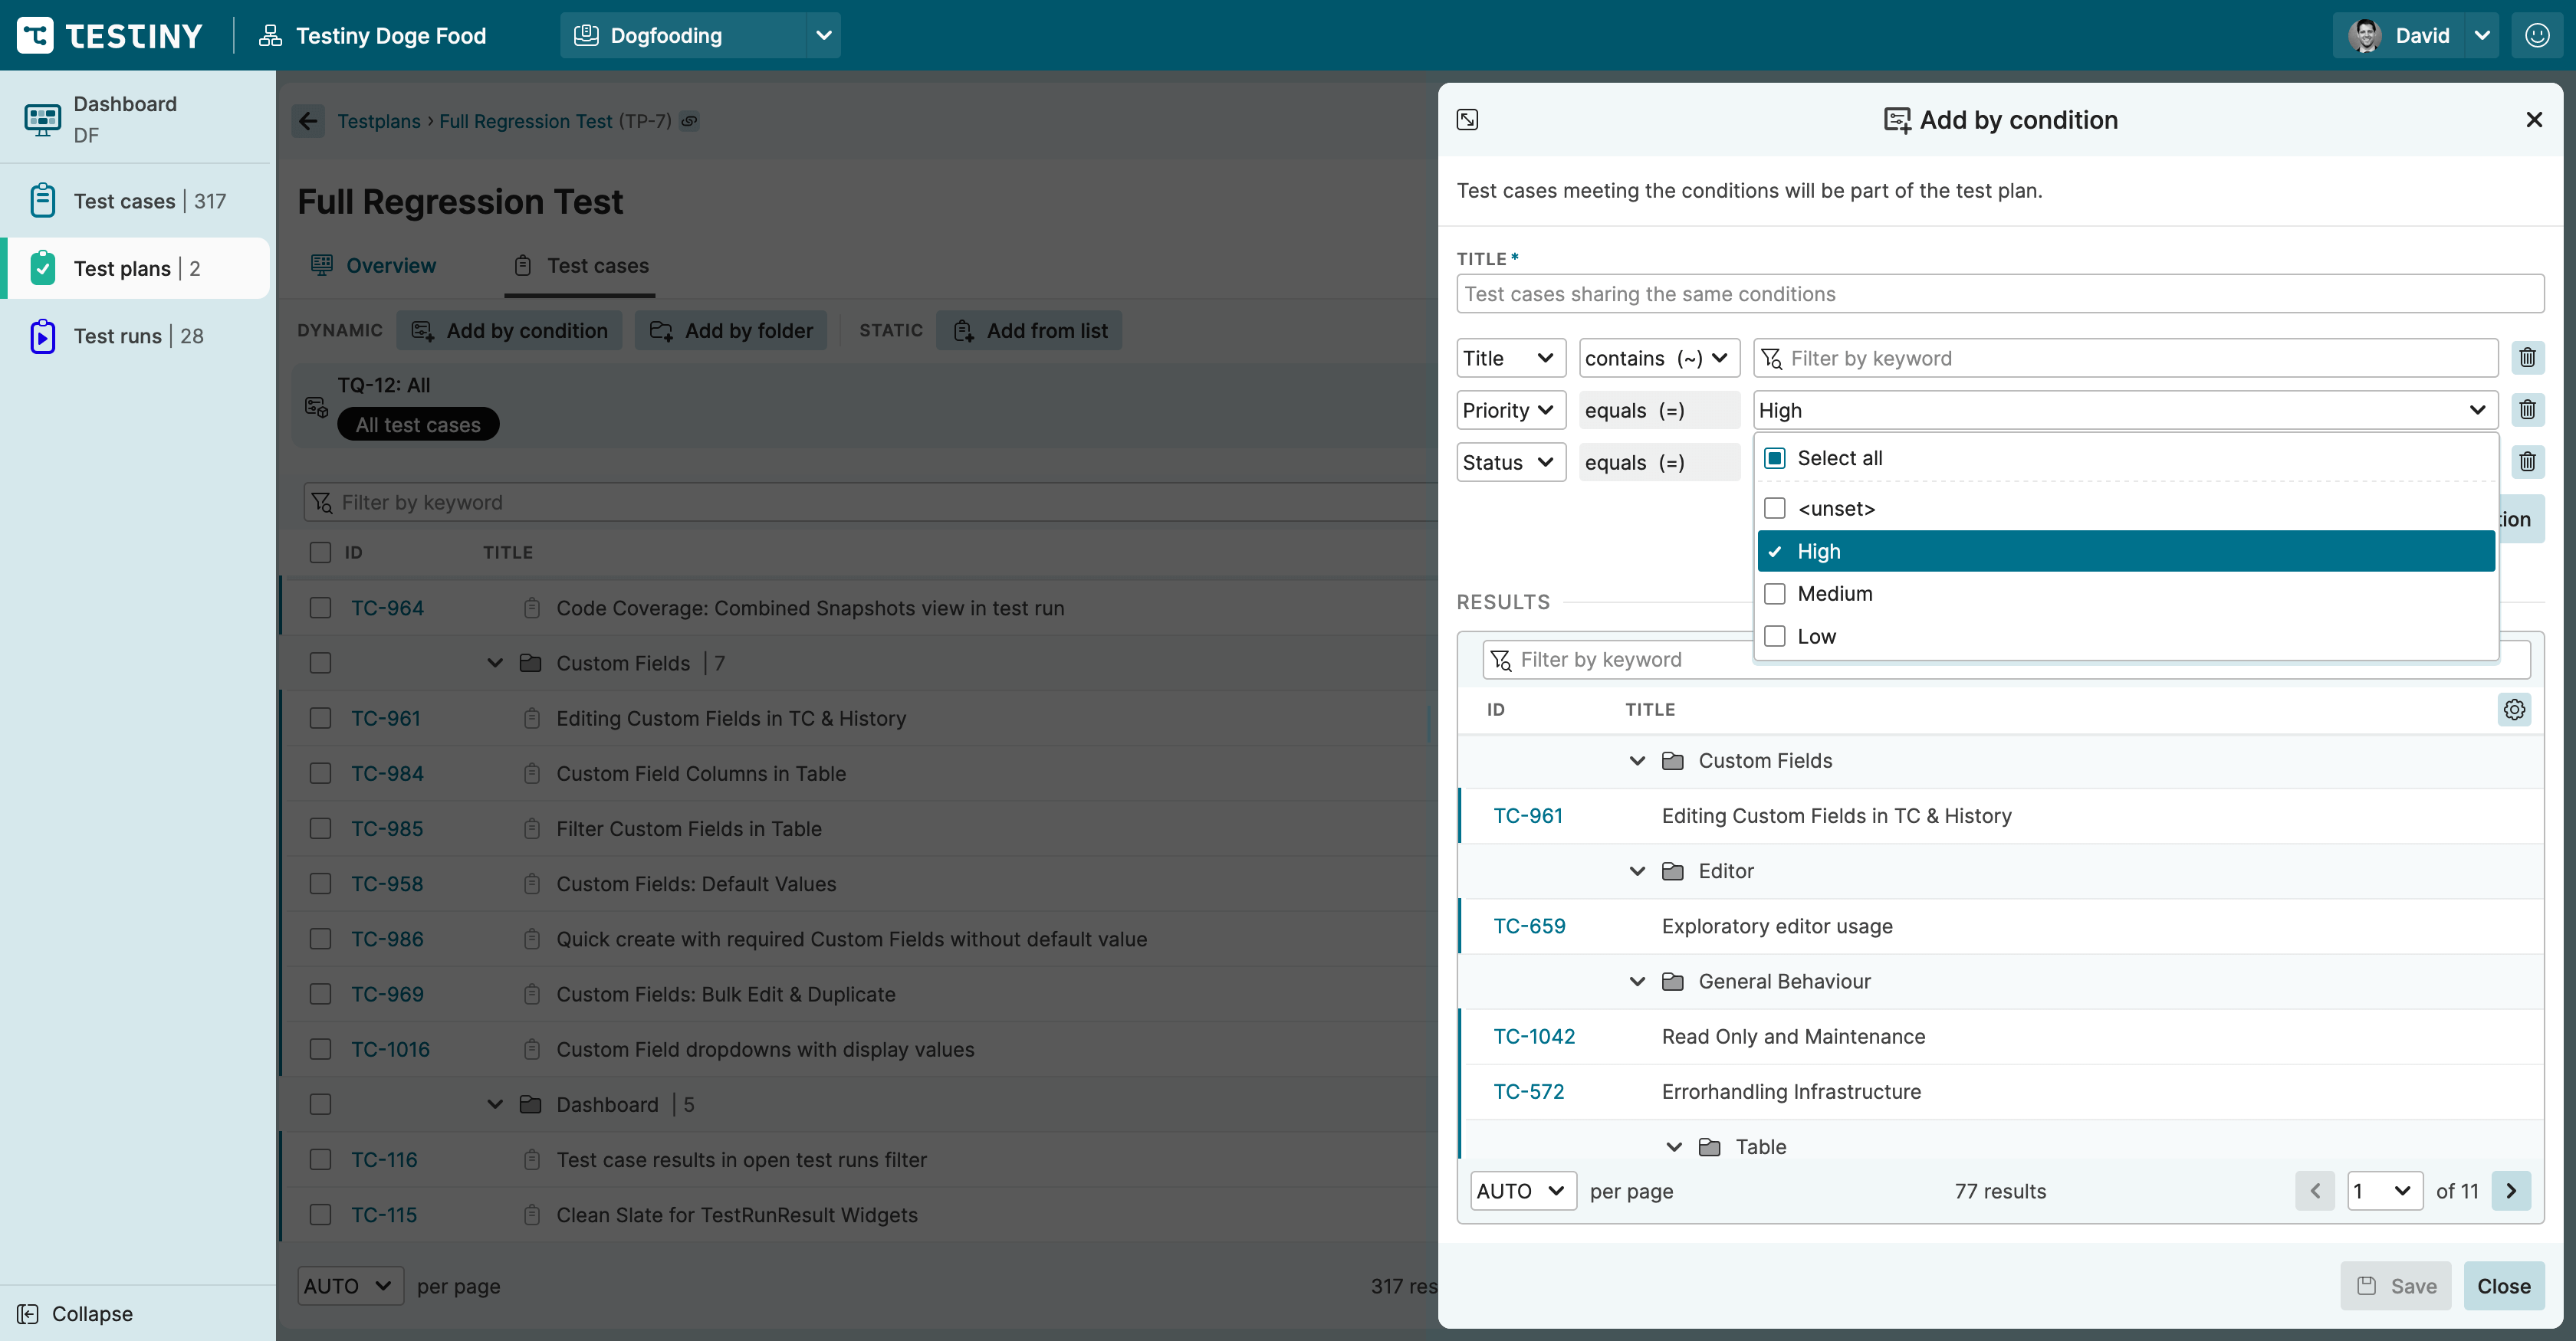
Task: Collapse the High priority value dropdown
Action: coord(2477,410)
